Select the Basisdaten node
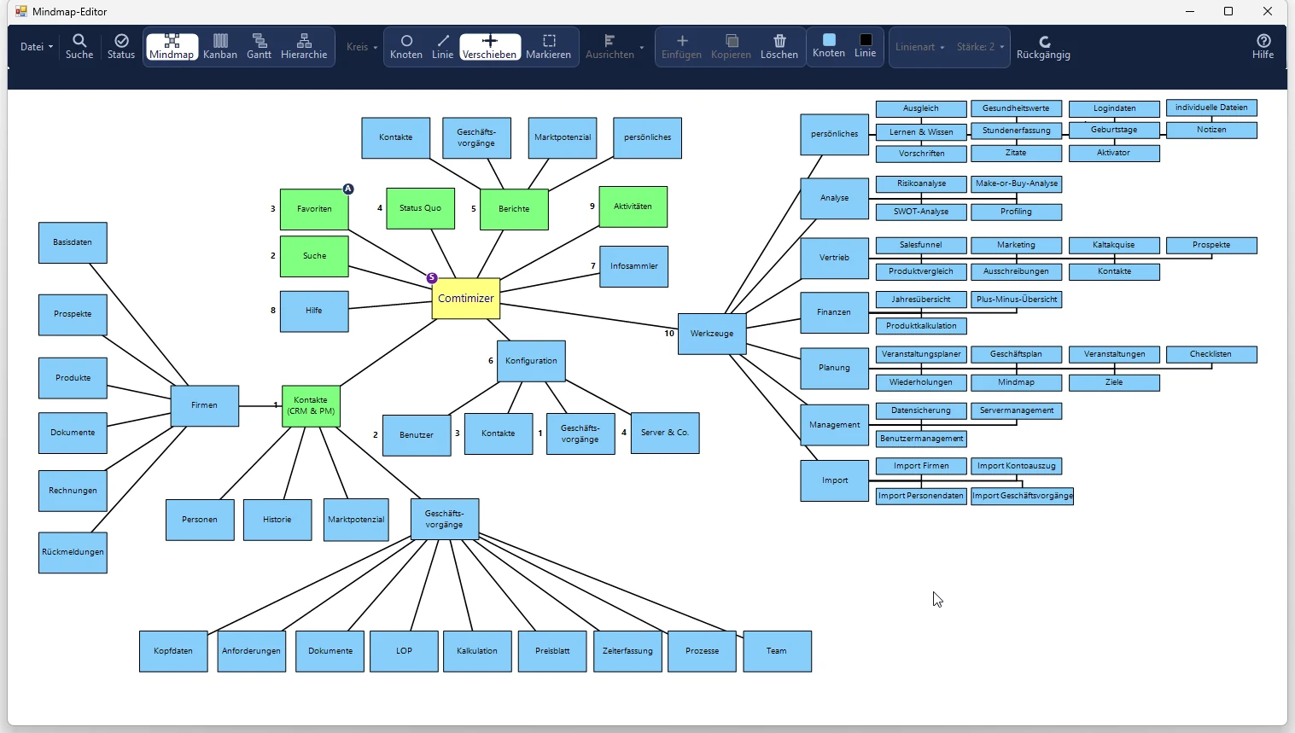The height and width of the screenshot is (733, 1295). point(73,242)
